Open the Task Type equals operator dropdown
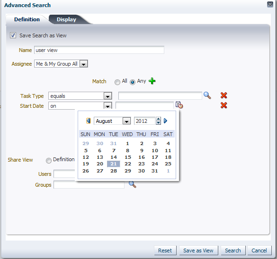This screenshot has width=277, height=259. point(107,96)
